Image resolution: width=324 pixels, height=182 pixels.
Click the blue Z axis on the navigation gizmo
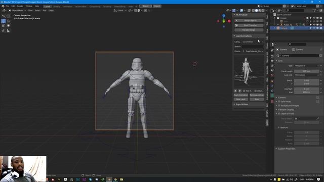pos(224,16)
